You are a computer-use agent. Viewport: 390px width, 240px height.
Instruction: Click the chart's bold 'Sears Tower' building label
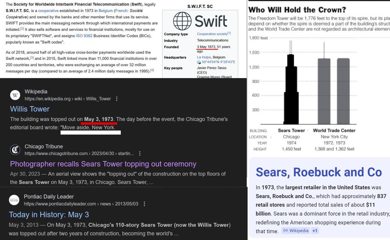(x=292, y=131)
